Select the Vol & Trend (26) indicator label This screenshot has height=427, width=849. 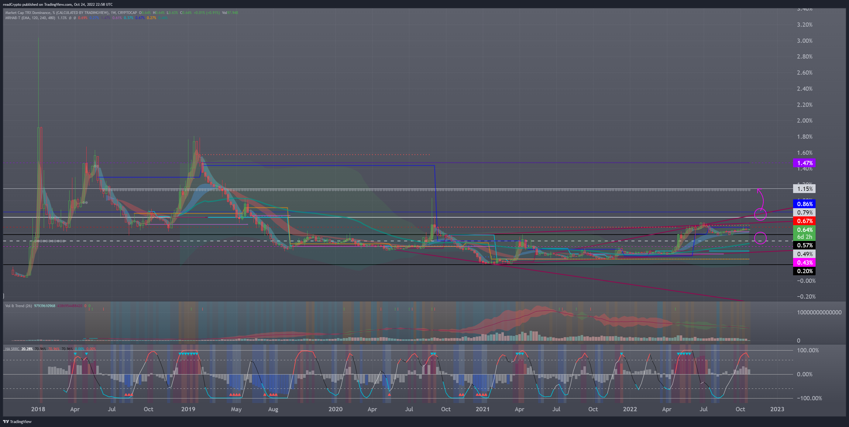19,306
